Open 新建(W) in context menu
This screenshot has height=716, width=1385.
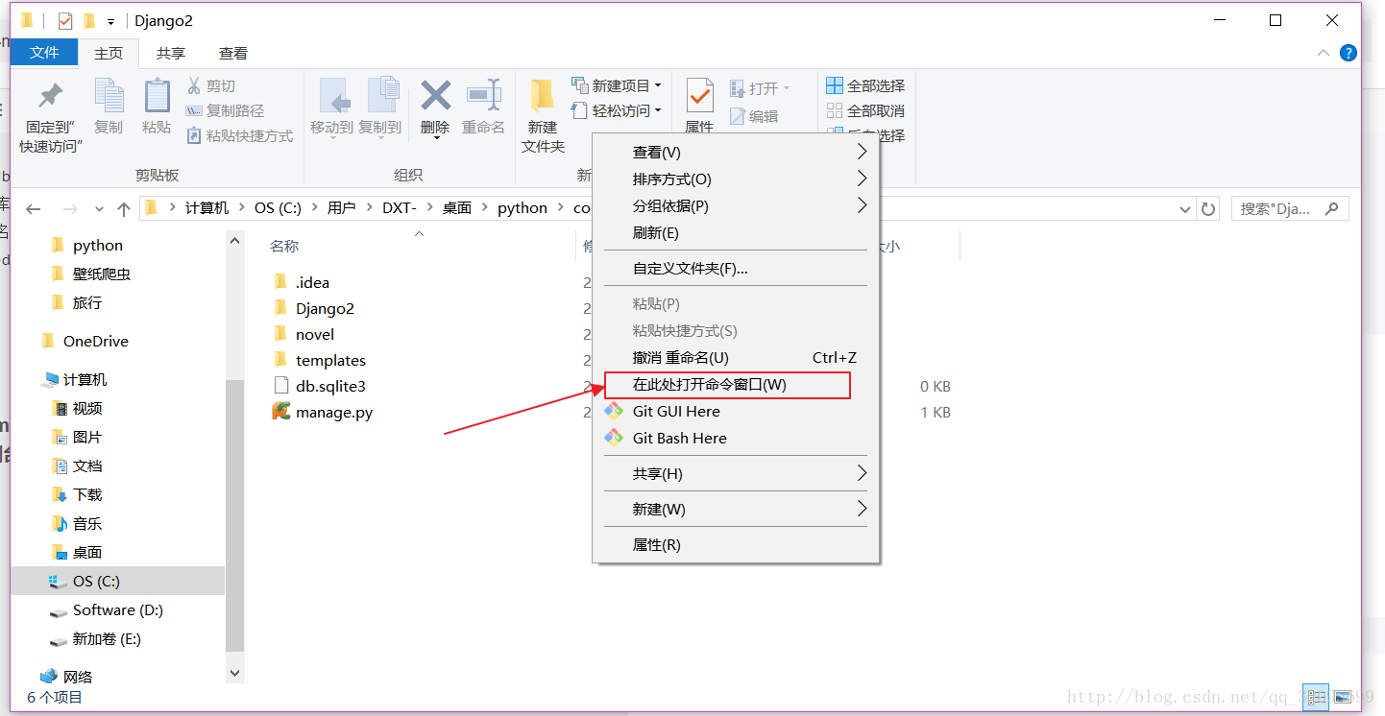pyautogui.click(x=736, y=509)
